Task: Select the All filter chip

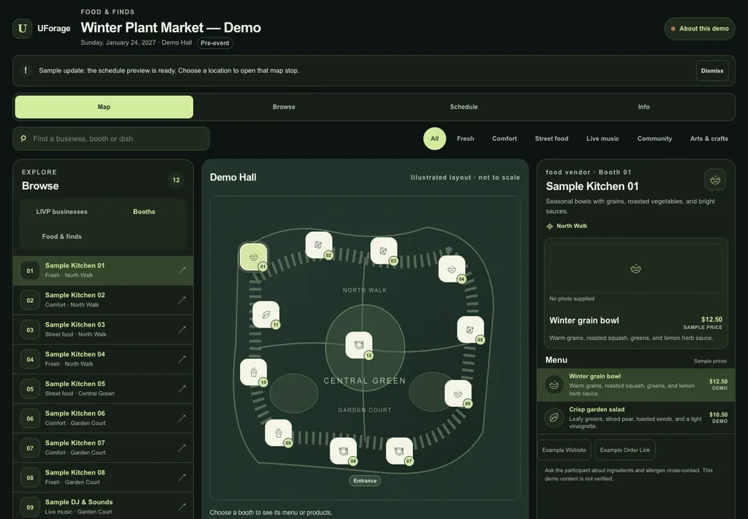Action: point(435,139)
